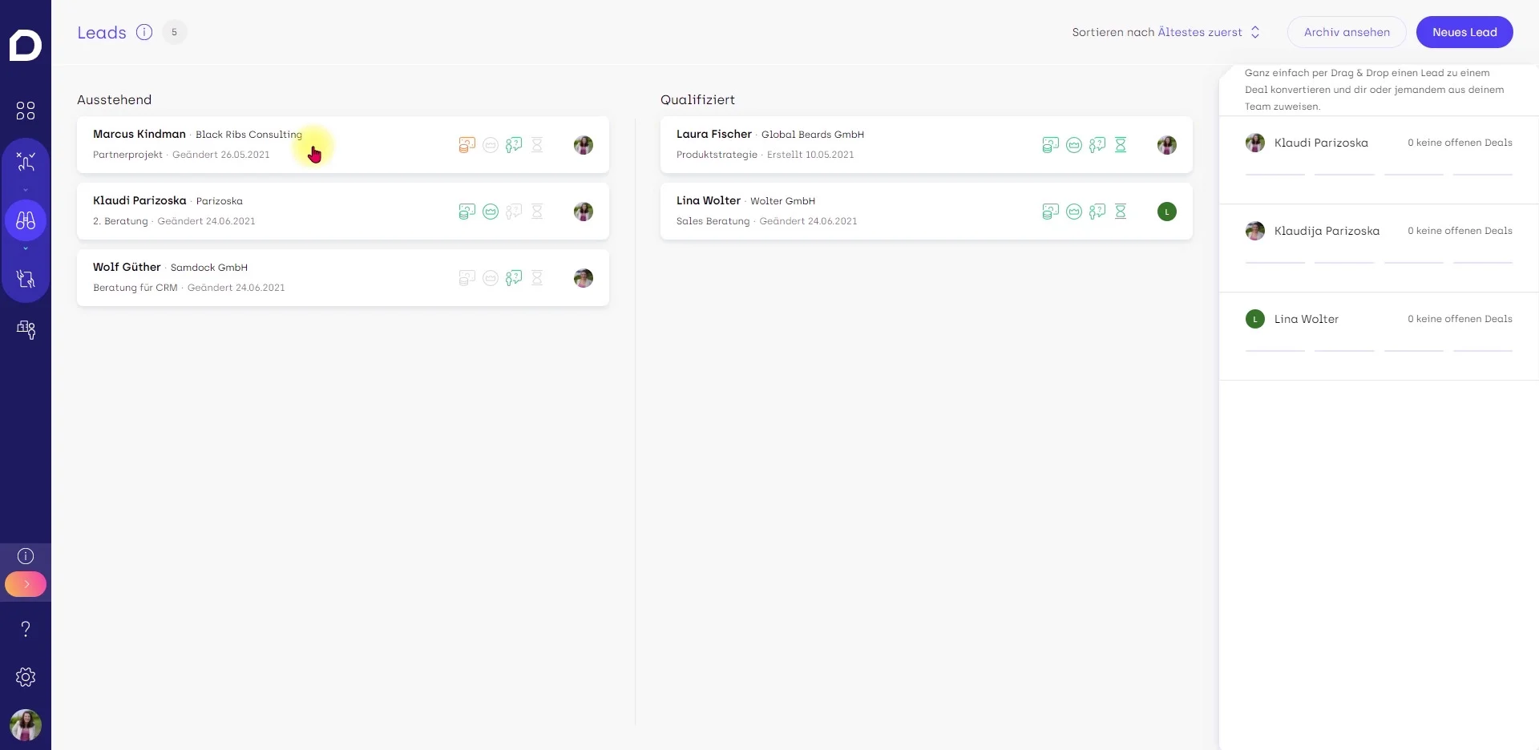Toggle timing hourglass on Klaudi Parizoska lead
The width and height of the screenshot is (1539, 750).
click(537, 212)
